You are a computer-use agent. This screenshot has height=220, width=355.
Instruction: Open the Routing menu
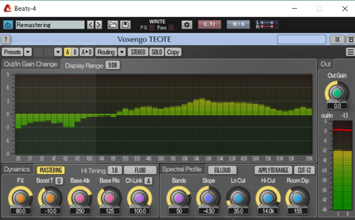tap(106, 52)
